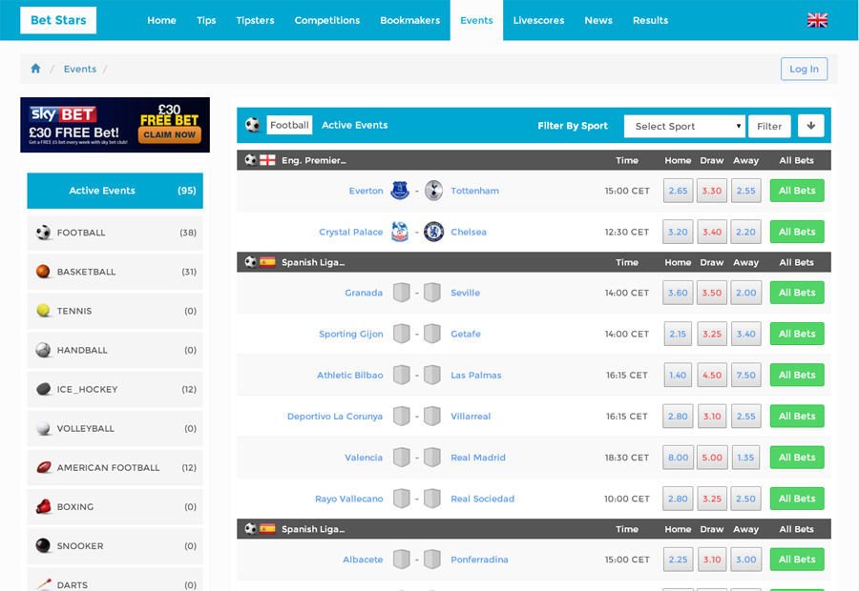This screenshot has height=591, width=859.
Task: Select home odds 8.00 for Valencia
Action: coord(678,458)
